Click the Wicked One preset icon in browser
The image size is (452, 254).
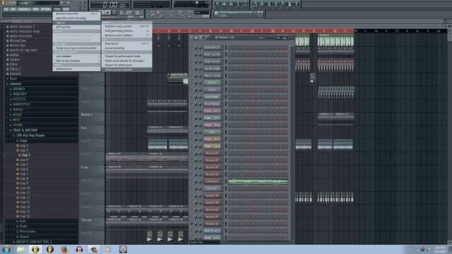pyautogui.click(x=8, y=41)
